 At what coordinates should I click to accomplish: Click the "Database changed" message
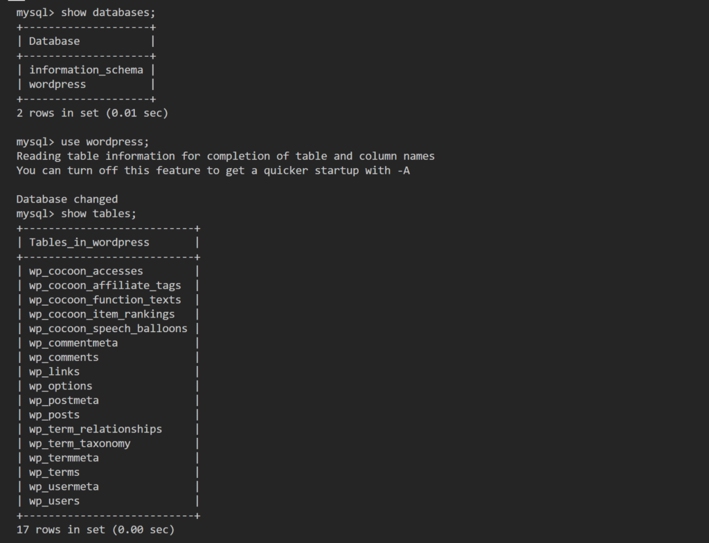point(67,199)
